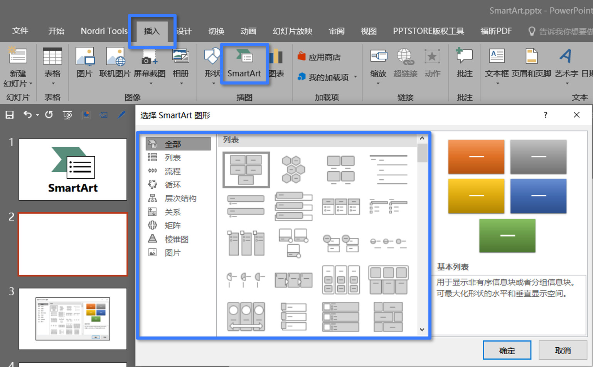Choose the 棱锥图 pyramid category
Image resolution: width=593 pixels, height=367 pixels.
177,238
